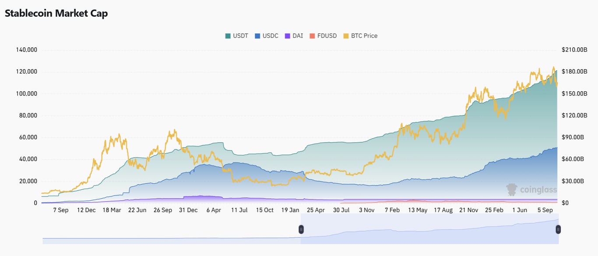598x256 pixels.
Task: Click the blue USDC legend marker
Action: [258, 35]
